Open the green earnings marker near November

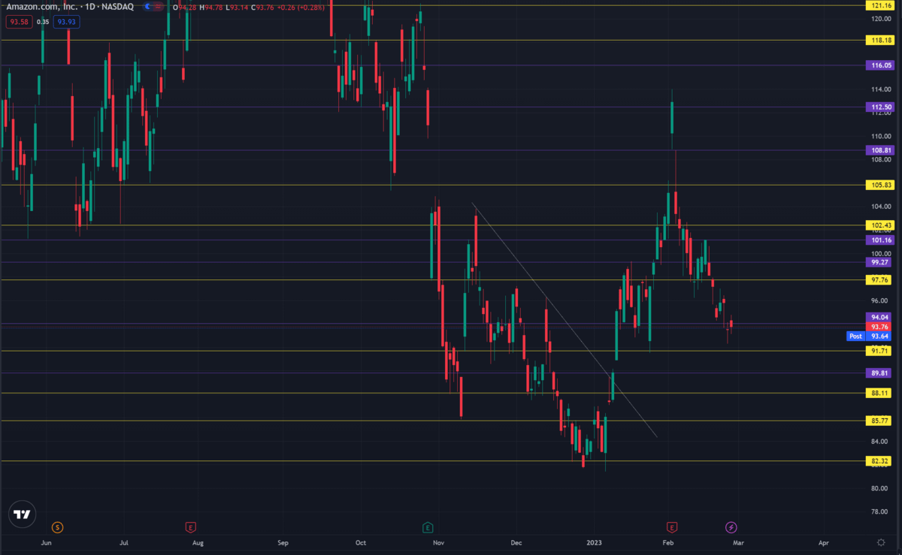[x=428, y=528]
